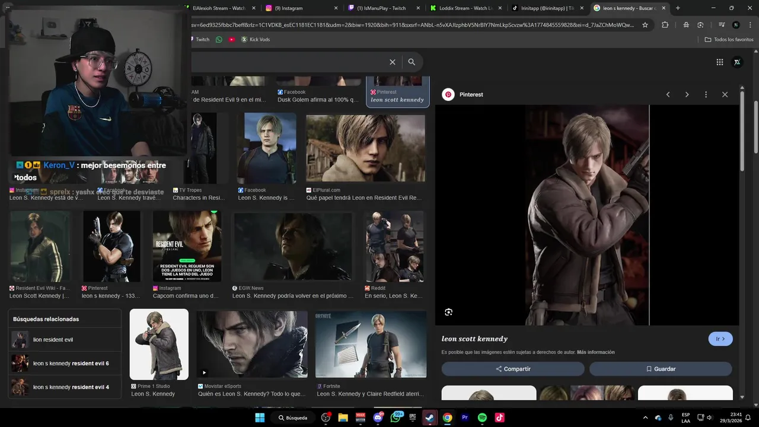Open the Más información link

[595, 352]
